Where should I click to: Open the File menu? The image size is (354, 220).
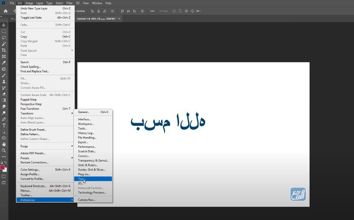[12, 3]
